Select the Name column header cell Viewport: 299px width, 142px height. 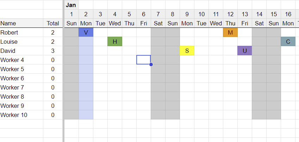[21, 23]
